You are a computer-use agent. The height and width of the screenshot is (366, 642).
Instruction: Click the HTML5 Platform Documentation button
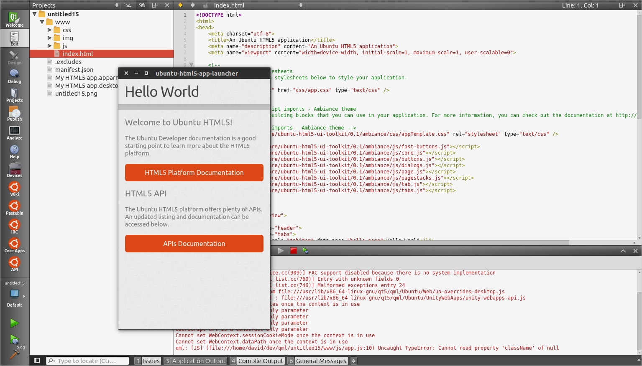(x=194, y=173)
